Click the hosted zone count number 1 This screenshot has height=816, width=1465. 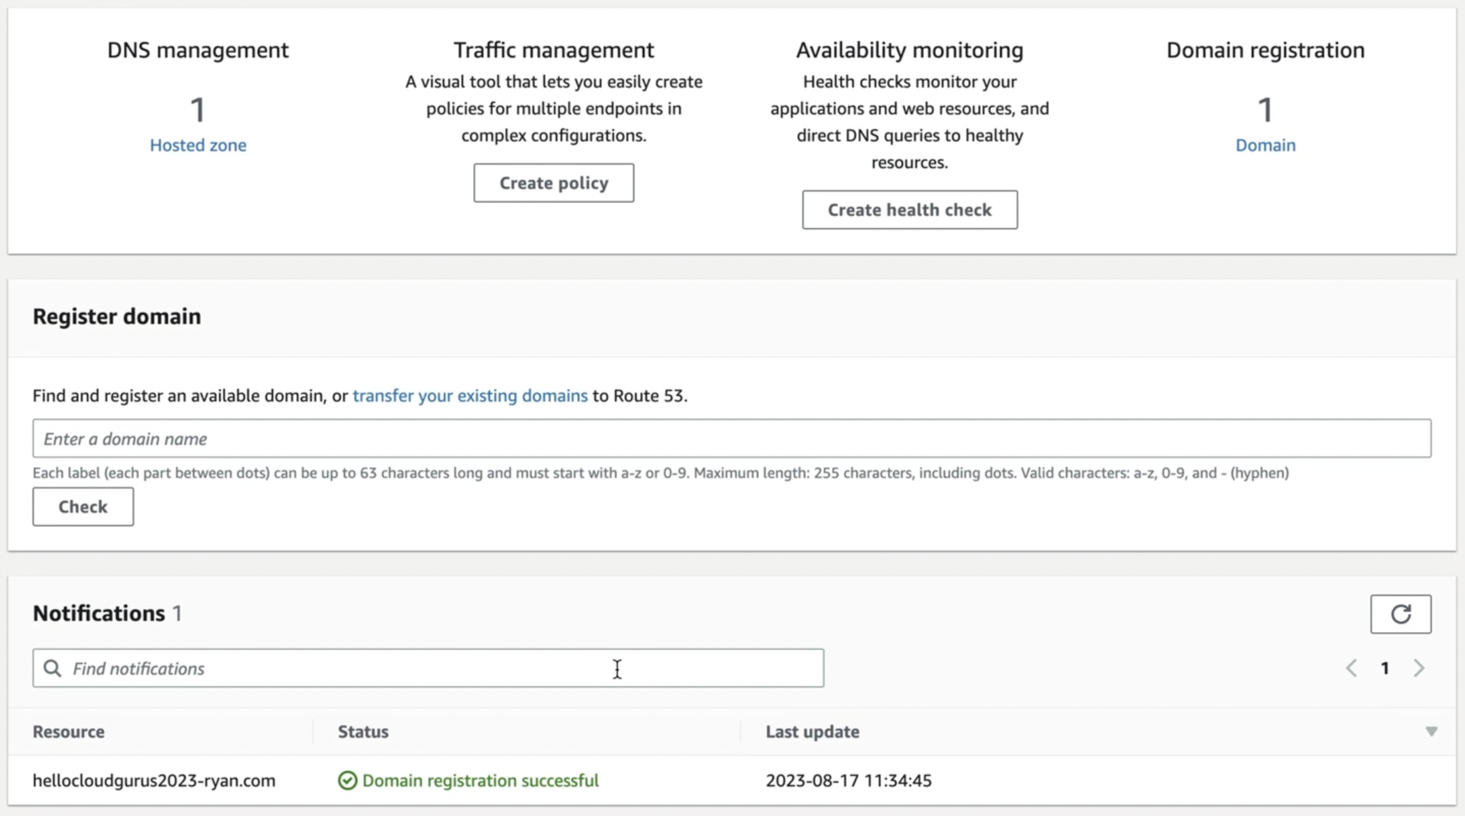coord(198,110)
